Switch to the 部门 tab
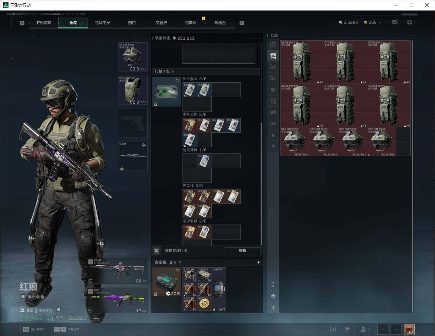Screen dimensions: 435x336 [x=132, y=23]
